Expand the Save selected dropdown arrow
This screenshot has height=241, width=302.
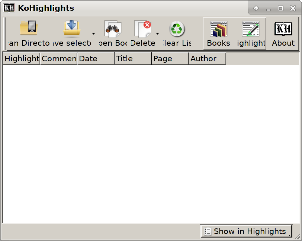coord(94,33)
